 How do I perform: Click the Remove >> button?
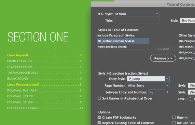(x=163, y=58)
